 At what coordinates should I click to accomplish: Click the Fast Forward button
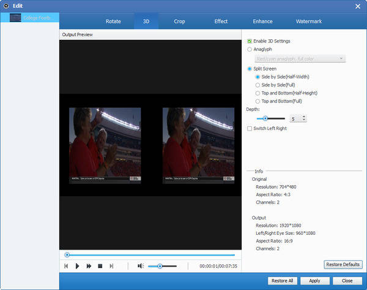point(89,266)
